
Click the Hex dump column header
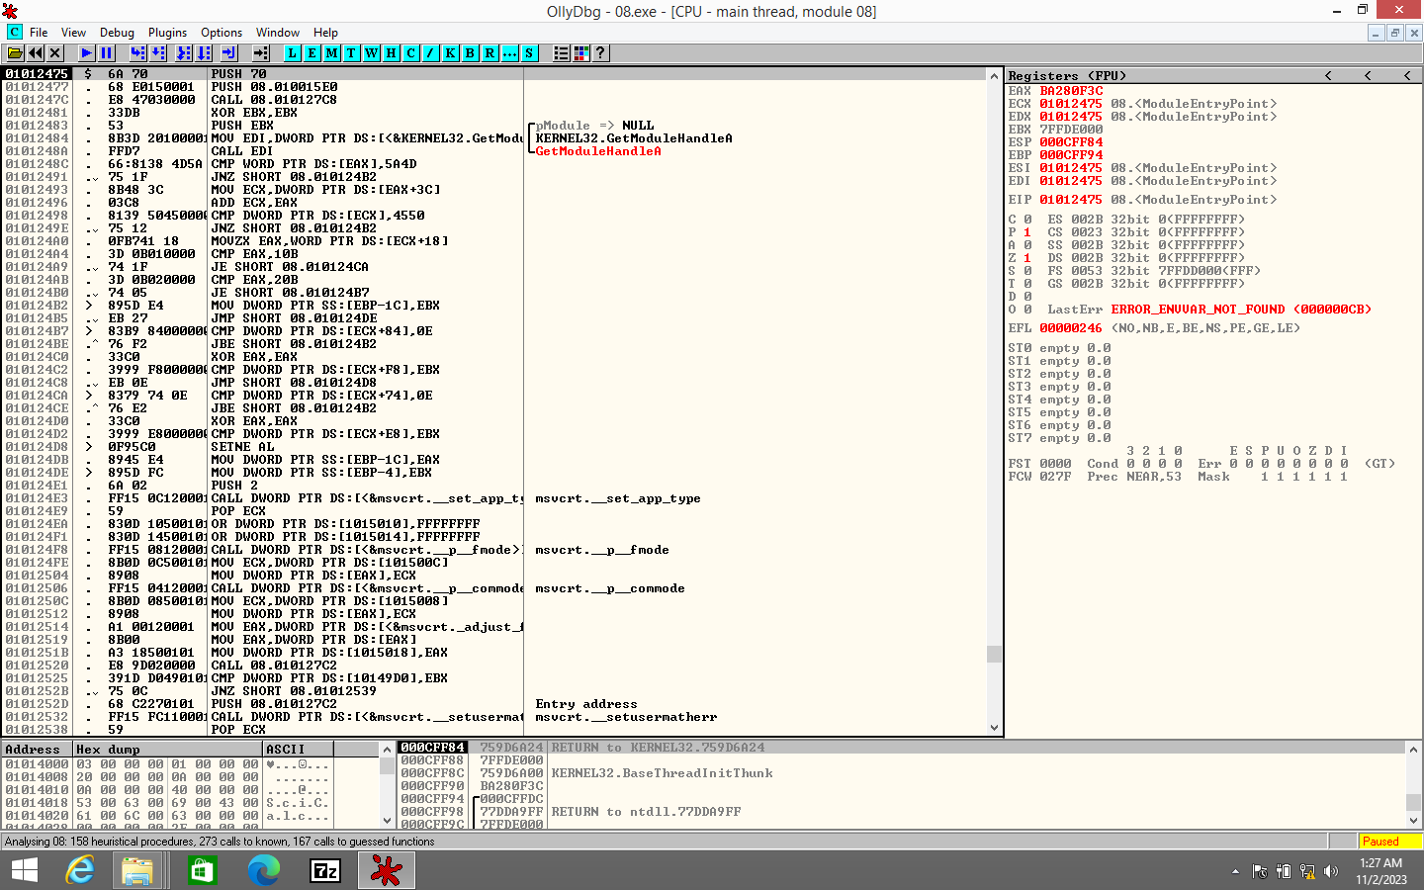[167, 750]
